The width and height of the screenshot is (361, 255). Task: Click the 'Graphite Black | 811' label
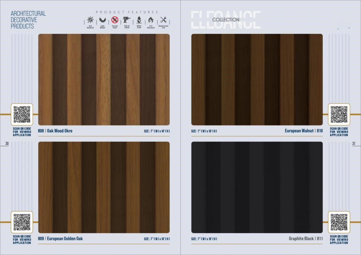[x=306, y=239]
